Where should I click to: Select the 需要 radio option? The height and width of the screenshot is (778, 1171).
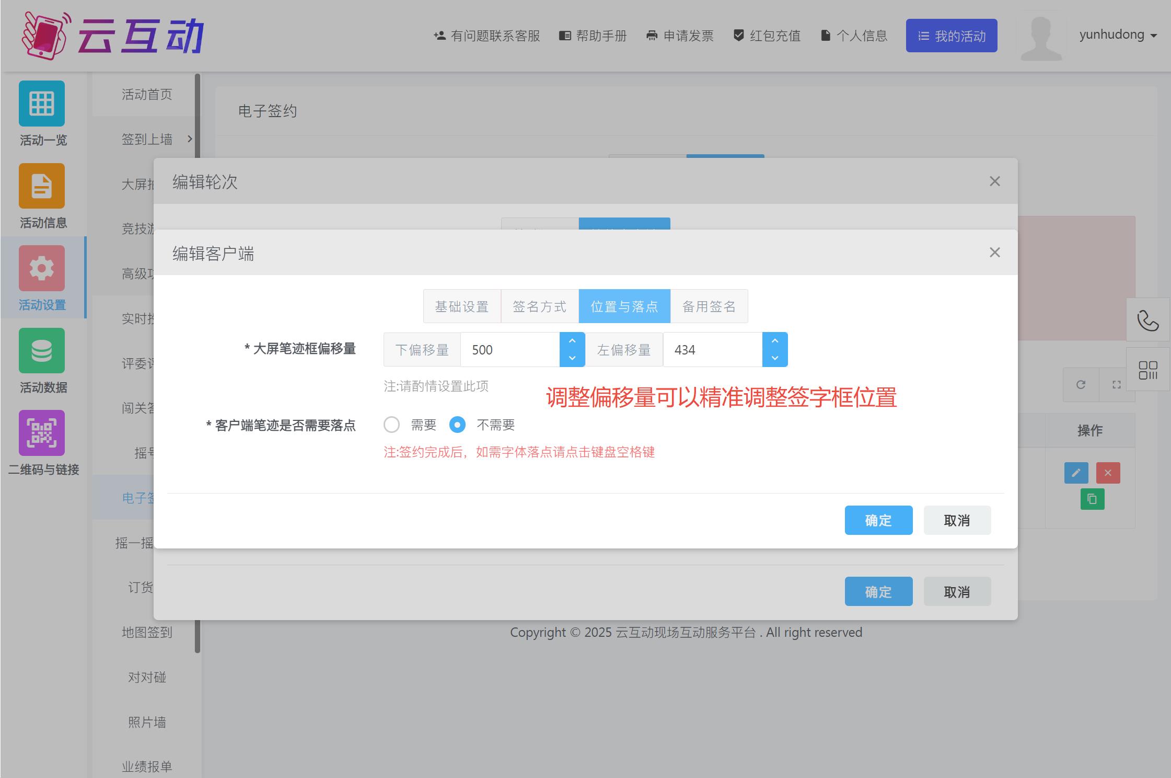coord(392,425)
